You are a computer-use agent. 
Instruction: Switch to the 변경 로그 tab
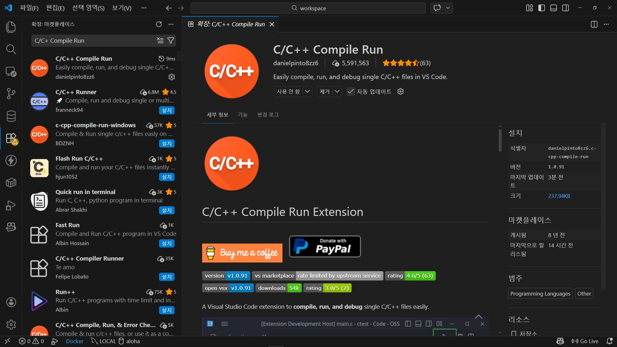[x=268, y=115]
